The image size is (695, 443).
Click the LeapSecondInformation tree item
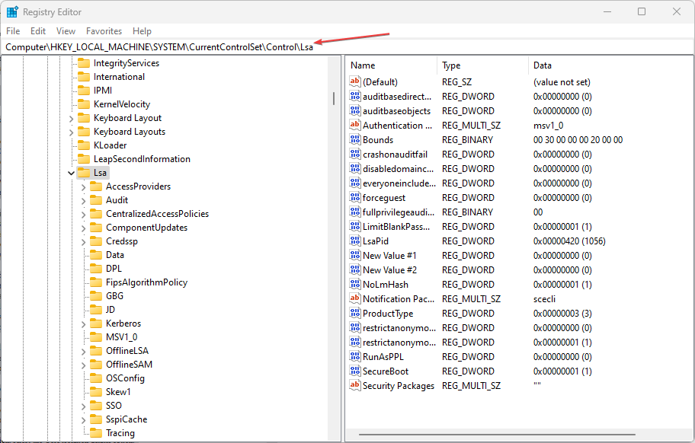142,159
